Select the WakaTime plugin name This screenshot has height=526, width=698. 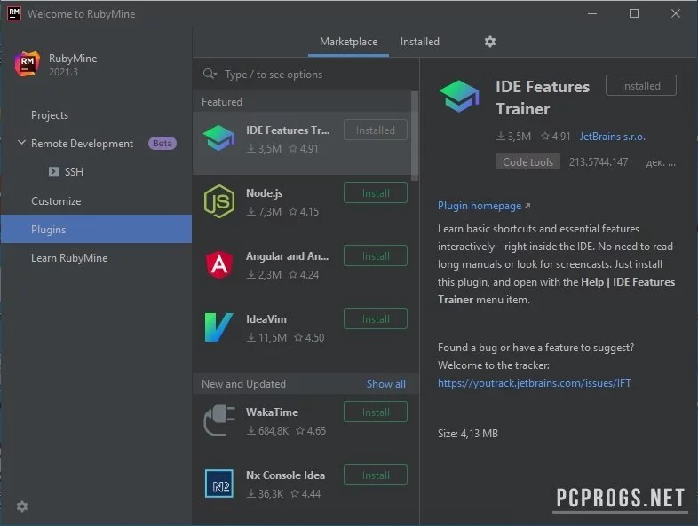pos(272,412)
